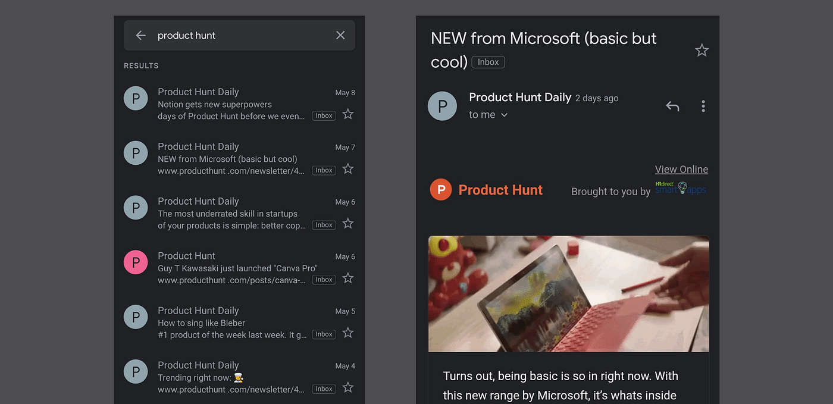Click 'Turns out, being basic is so in' paragraph
Image resolution: width=833 pixels, height=404 pixels.
560,386
